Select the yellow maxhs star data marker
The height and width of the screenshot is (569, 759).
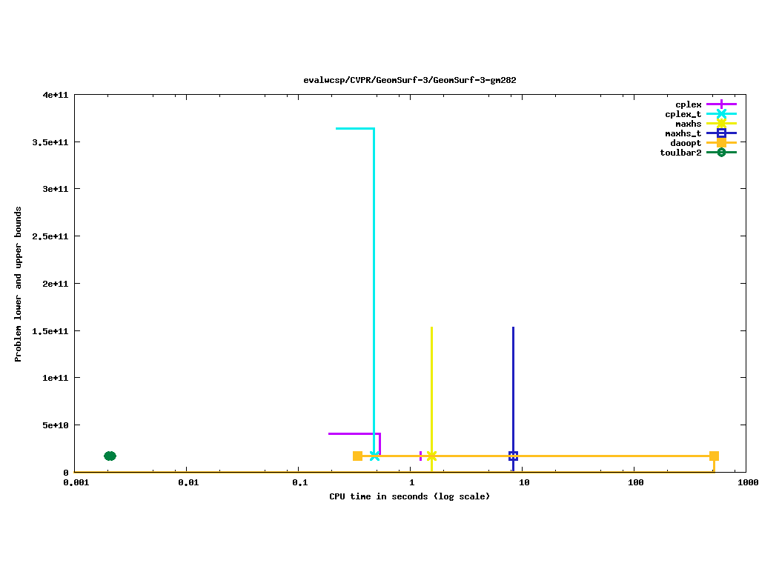(x=431, y=456)
